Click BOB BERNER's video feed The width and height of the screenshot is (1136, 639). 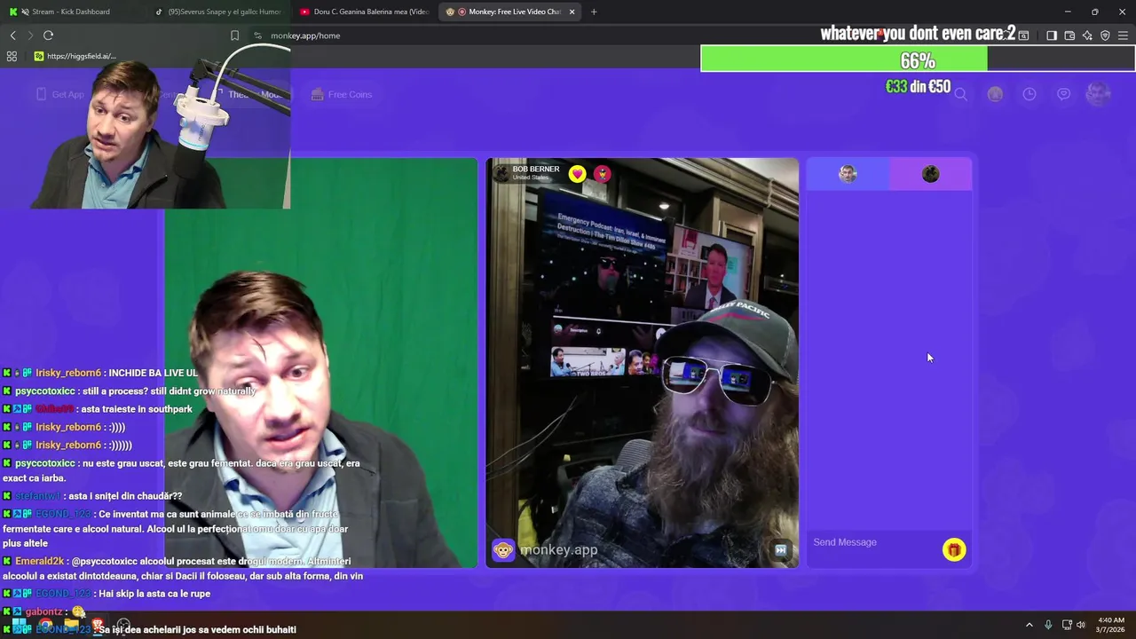(642, 363)
